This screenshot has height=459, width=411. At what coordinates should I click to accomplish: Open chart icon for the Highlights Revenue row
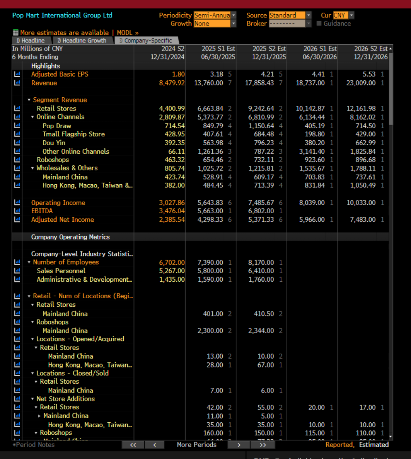click(x=17, y=83)
